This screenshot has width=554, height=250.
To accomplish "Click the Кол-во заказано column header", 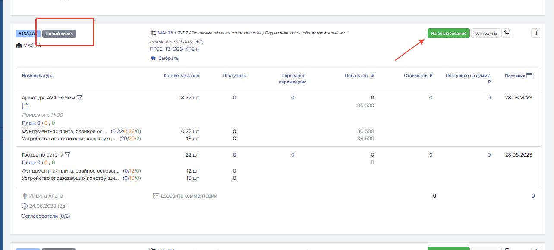I will [x=181, y=76].
